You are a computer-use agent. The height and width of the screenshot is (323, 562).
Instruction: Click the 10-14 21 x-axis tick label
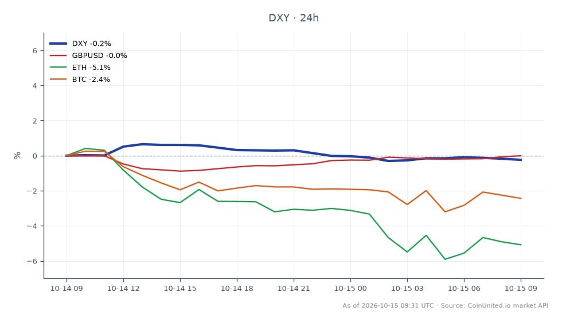click(294, 288)
